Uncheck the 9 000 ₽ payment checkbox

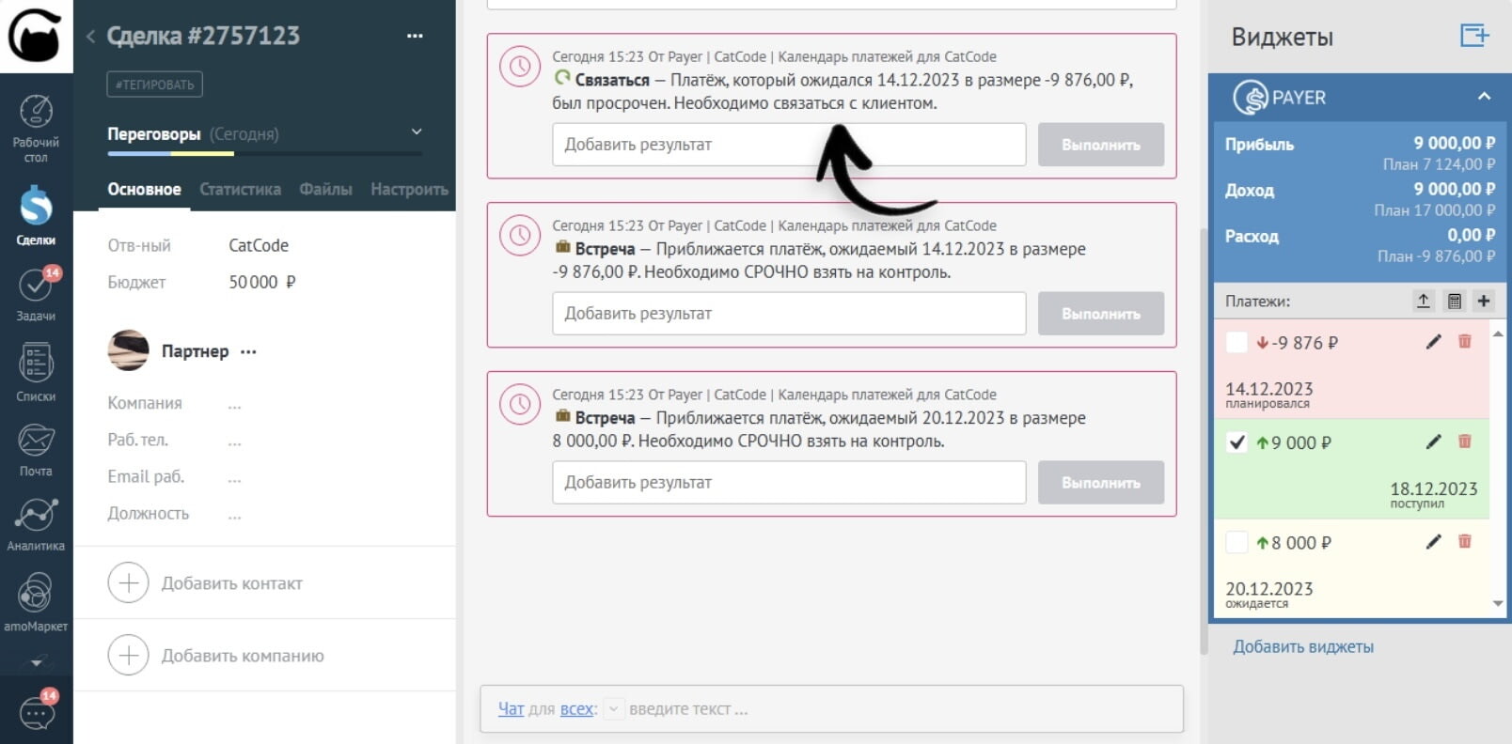pos(1237,442)
